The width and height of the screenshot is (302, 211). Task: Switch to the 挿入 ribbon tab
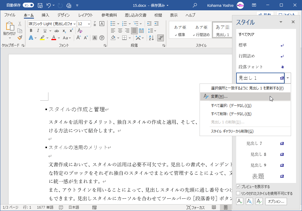45,15
